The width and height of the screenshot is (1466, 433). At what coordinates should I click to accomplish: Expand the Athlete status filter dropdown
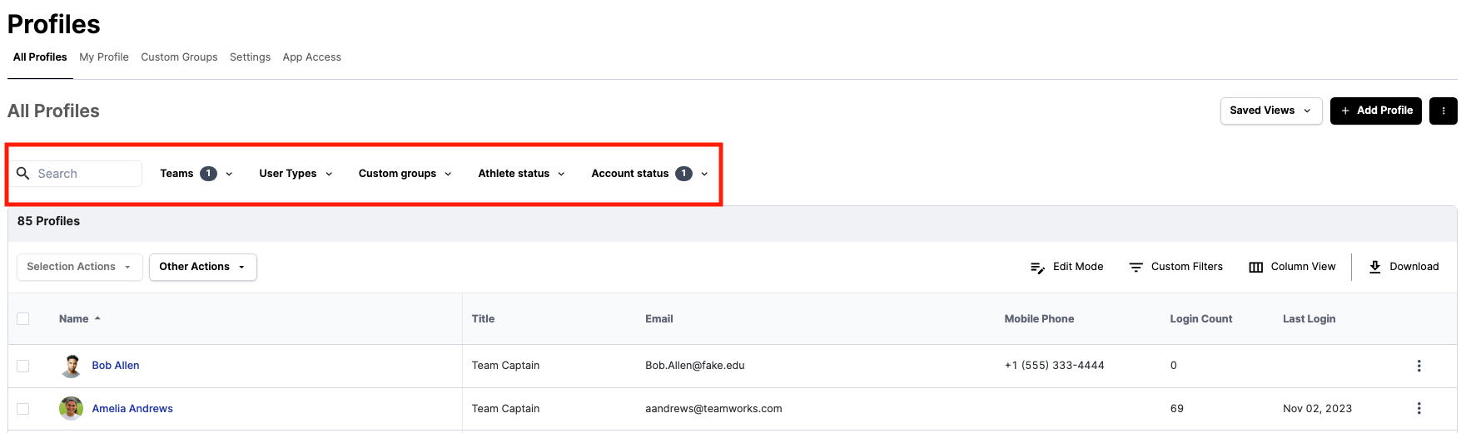coord(521,174)
